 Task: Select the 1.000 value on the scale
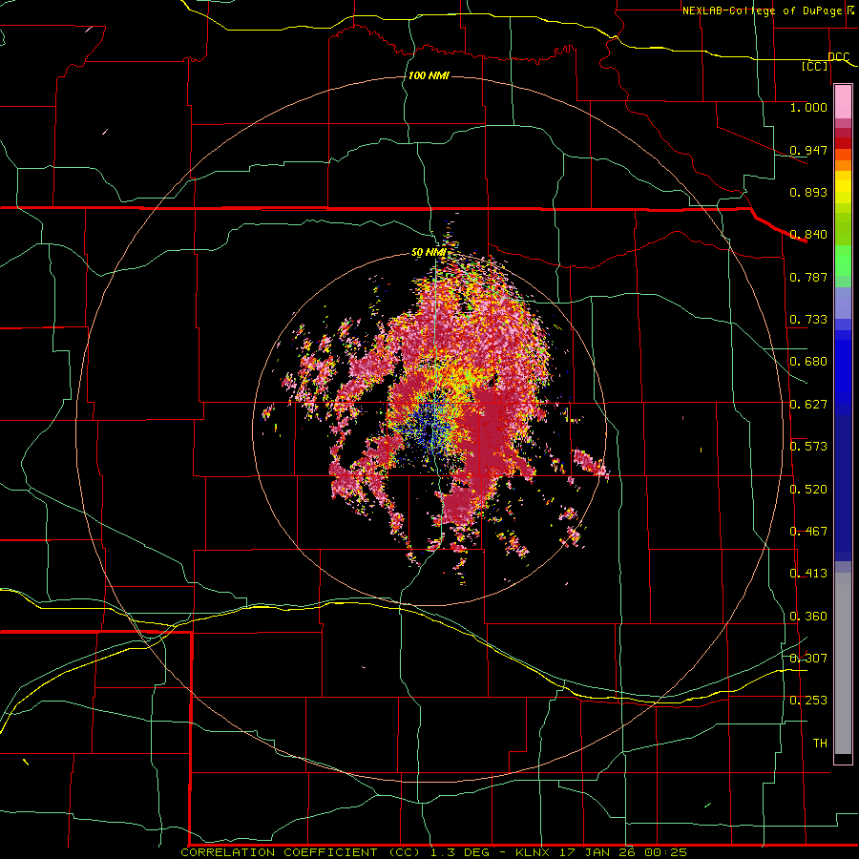[808, 107]
